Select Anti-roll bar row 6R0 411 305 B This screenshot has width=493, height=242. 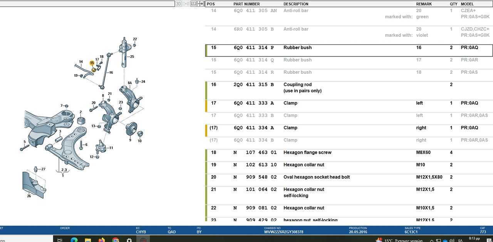(x=349, y=35)
